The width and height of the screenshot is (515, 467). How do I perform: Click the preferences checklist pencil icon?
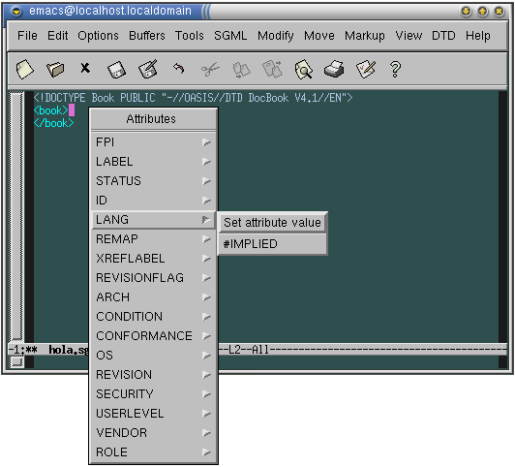tap(366, 69)
